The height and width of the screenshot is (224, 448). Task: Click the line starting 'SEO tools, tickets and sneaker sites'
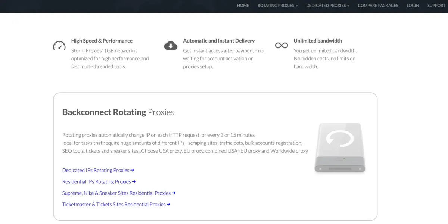185,151
